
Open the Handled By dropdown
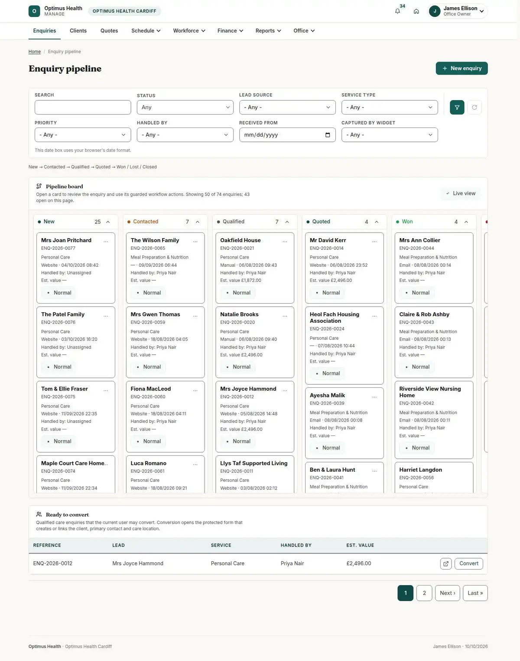tap(185, 135)
